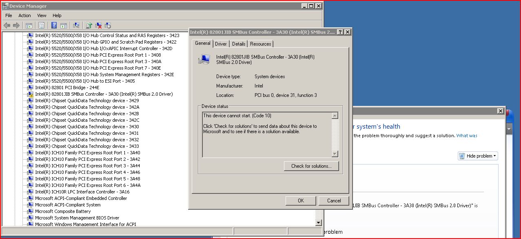The height and width of the screenshot is (239, 521).
Task: Open the File menu
Action: click(9, 15)
